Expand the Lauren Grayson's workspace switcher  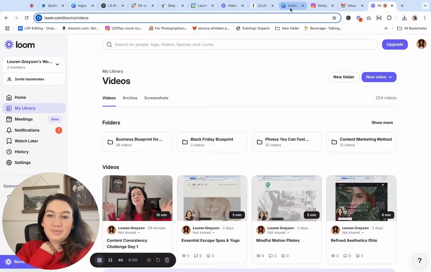(x=34, y=64)
